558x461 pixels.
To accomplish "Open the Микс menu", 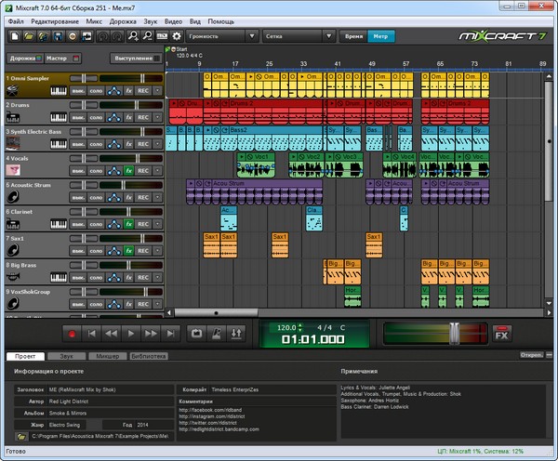I will pyautogui.click(x=93, y=20).
